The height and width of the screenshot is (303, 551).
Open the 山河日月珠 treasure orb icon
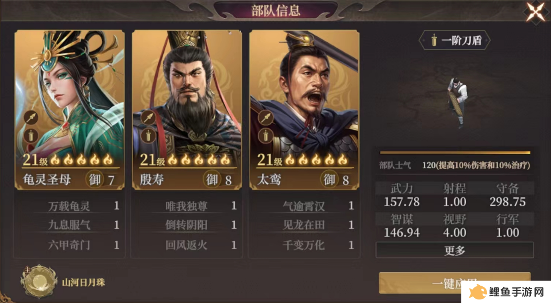pyautogui.click(x=39, y=282)
